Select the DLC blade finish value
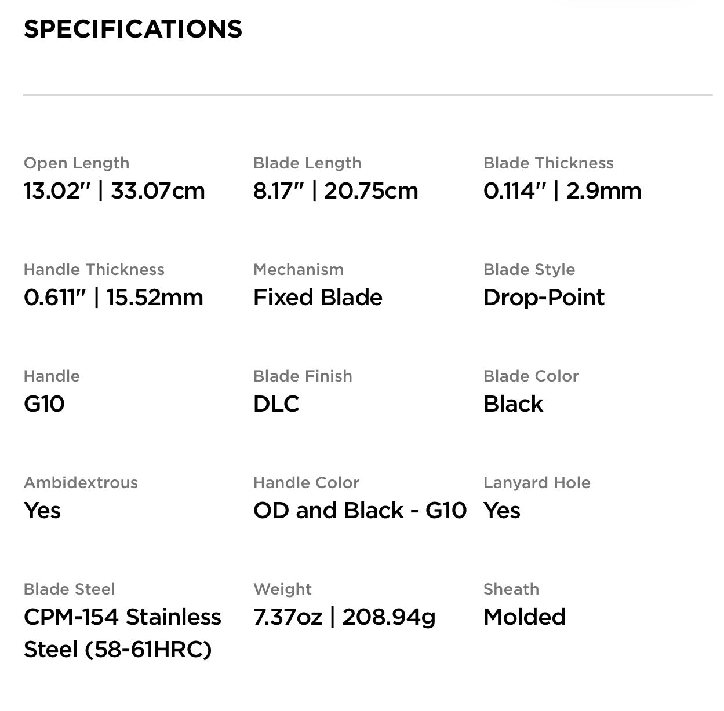 (276, 404)
